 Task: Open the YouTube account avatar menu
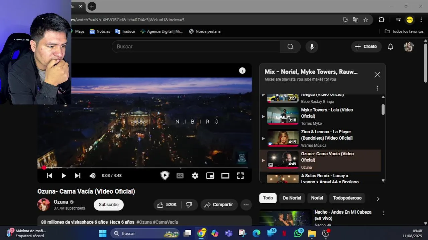tap(409, 47)
